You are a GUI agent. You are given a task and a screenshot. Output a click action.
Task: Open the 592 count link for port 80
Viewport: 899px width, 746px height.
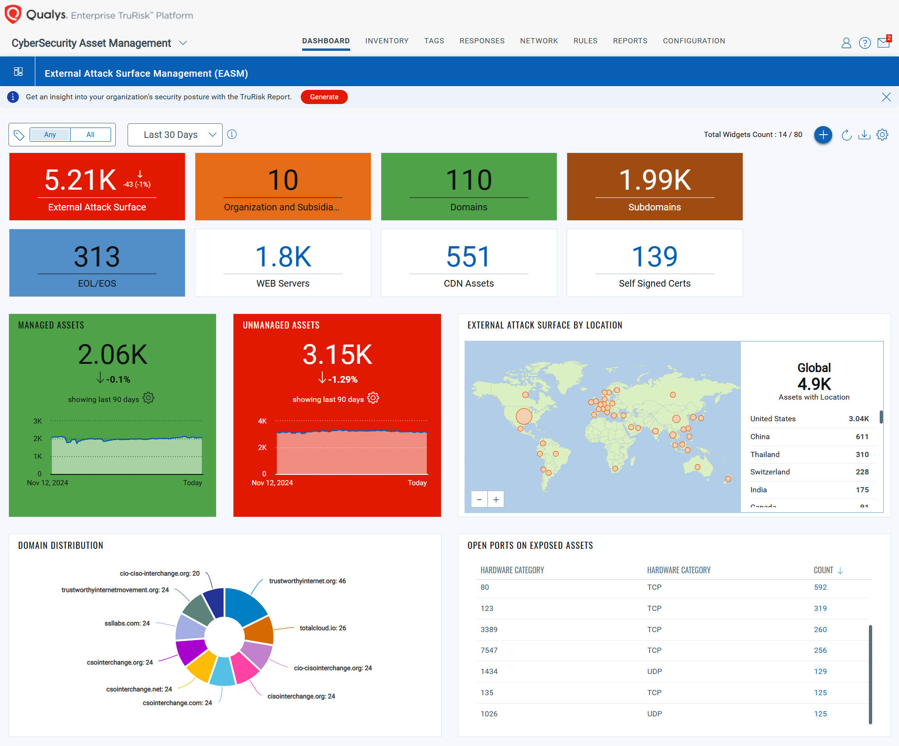tap(820, 587)
